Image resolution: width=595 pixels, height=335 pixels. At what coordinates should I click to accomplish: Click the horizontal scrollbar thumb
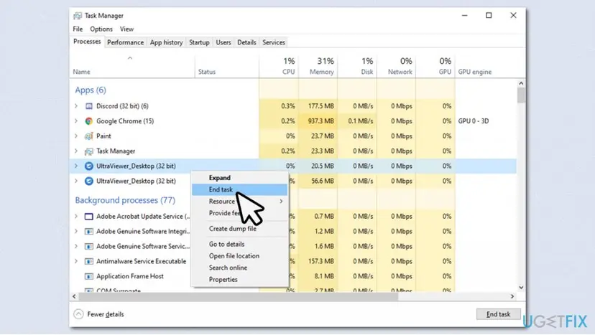(239, 296)
